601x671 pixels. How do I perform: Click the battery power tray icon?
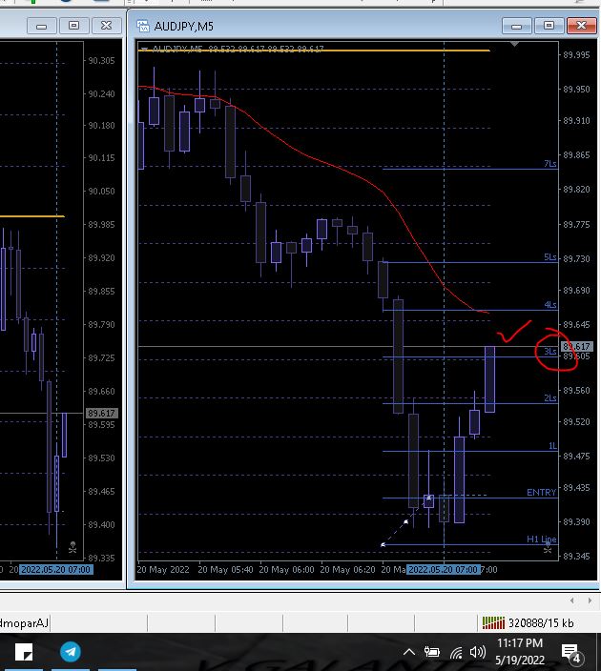(x=432, y=652)
